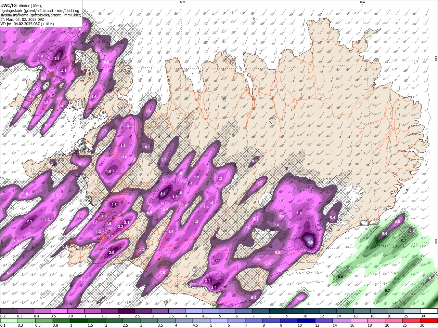Click the 'VT: þri. 04.02.2025 03Z' valid time
This screenshot has height=328, width=438.
click(21, 24)
